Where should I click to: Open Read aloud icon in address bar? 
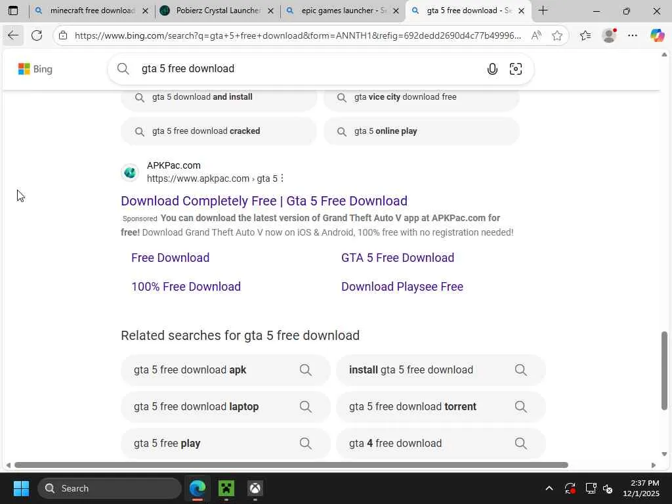pos(535,35)
